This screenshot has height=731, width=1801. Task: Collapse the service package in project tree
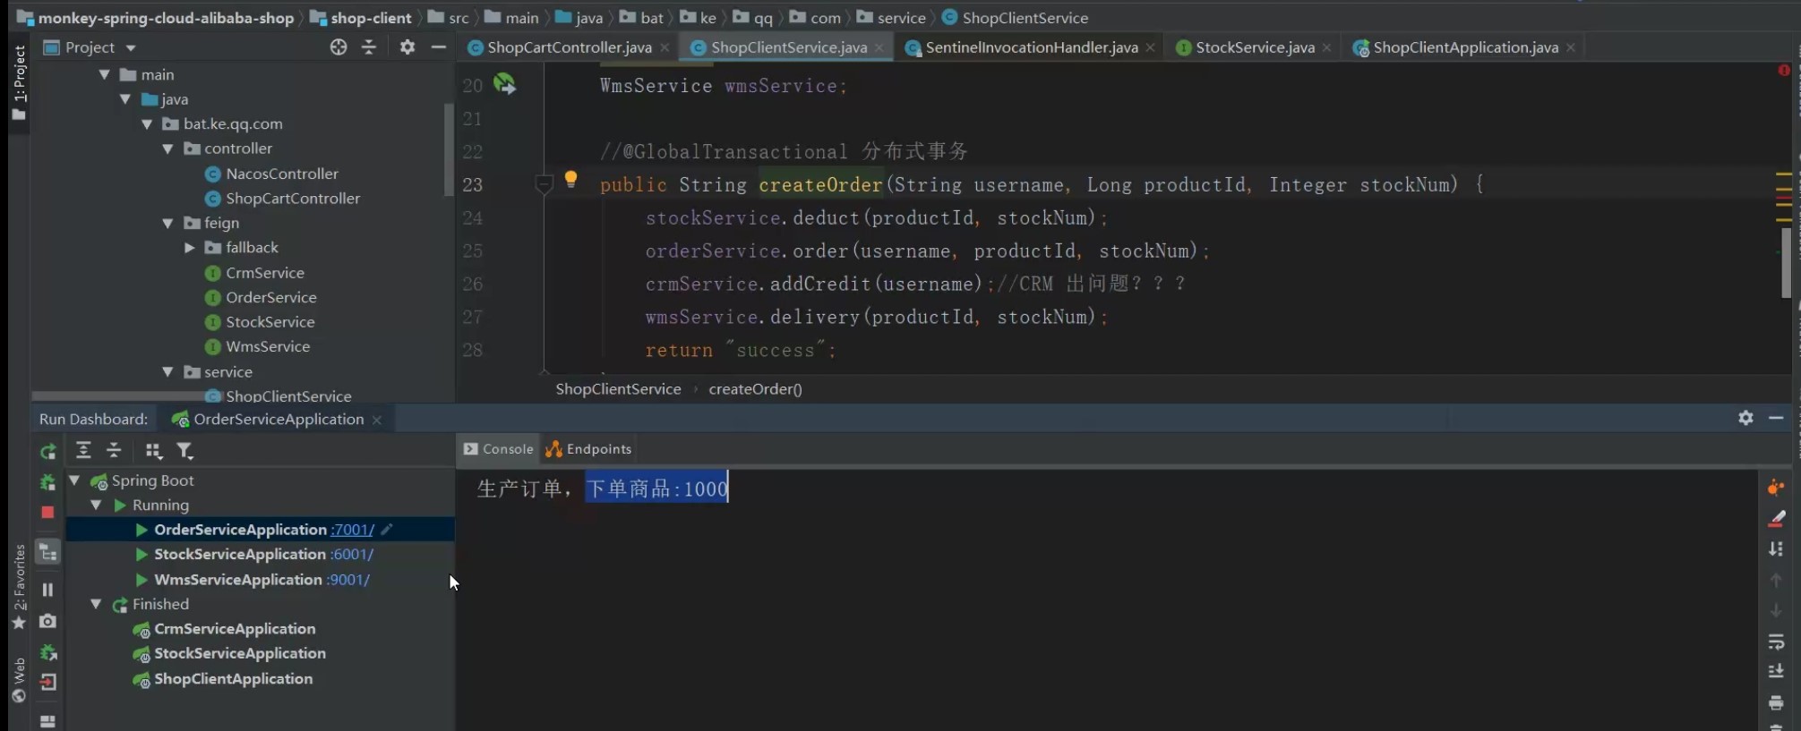[168, 371]
